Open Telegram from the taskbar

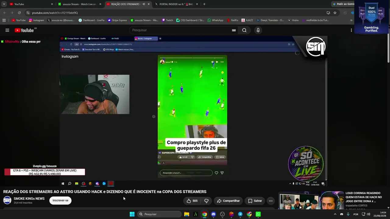point(240,214)
